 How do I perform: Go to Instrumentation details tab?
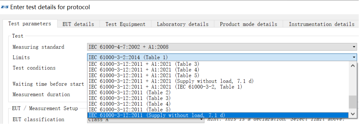tap(321, 24)
